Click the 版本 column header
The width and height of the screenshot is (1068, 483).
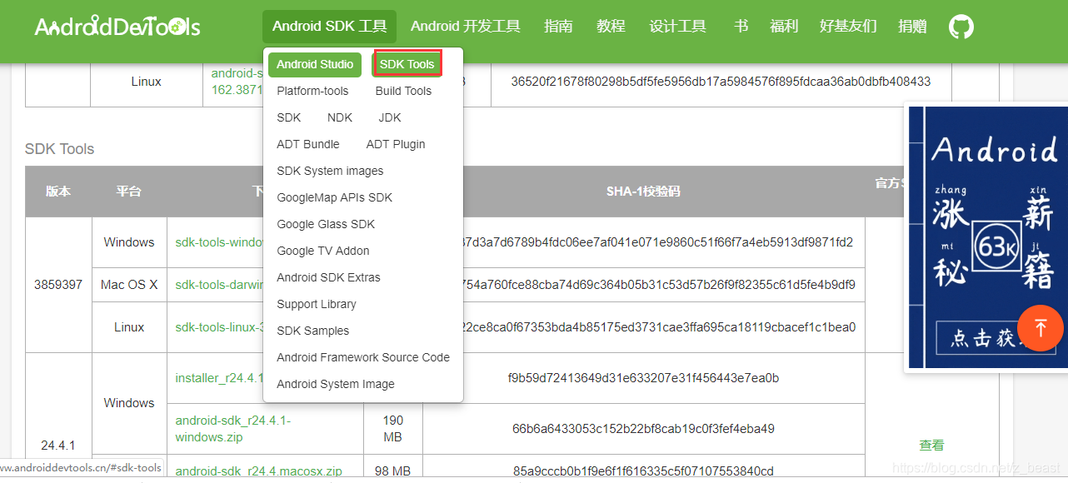[58, 192]
